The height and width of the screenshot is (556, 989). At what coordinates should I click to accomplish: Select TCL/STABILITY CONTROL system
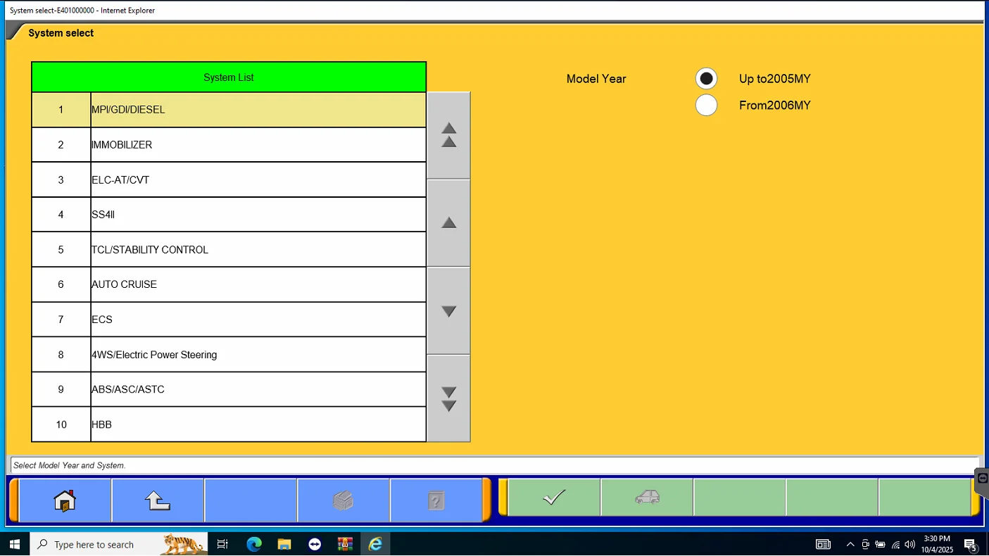(229, 250)
